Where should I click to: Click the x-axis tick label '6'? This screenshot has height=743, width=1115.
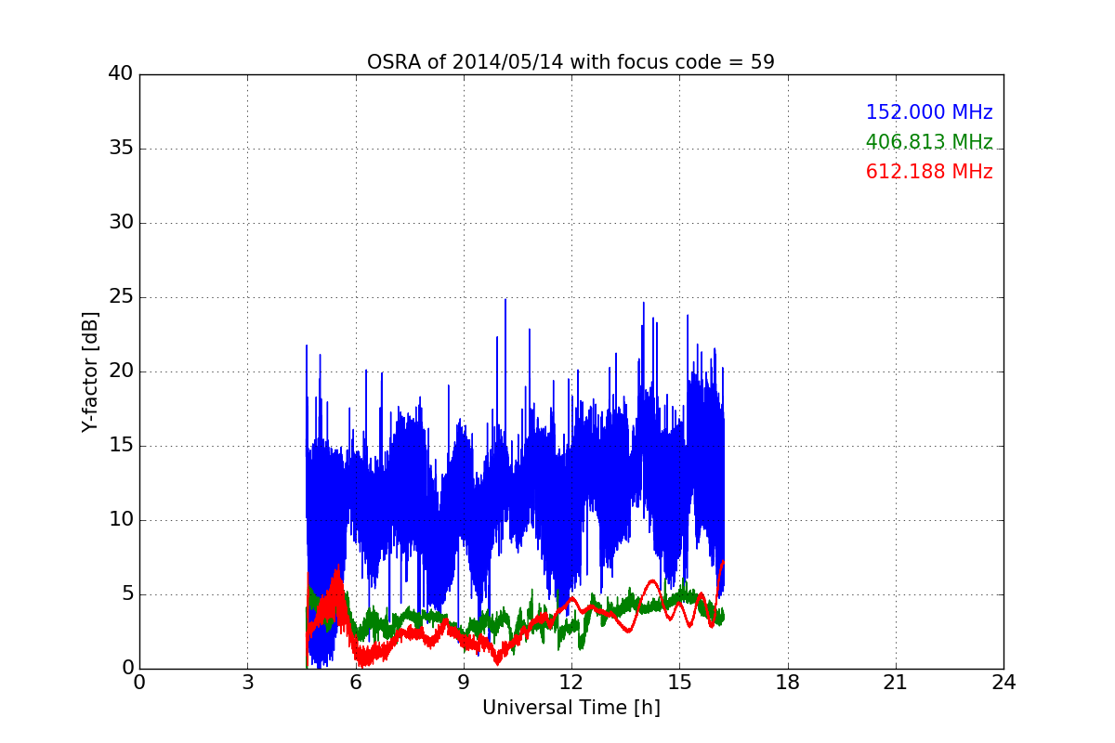pyautogui.click(x=355, y=683)
